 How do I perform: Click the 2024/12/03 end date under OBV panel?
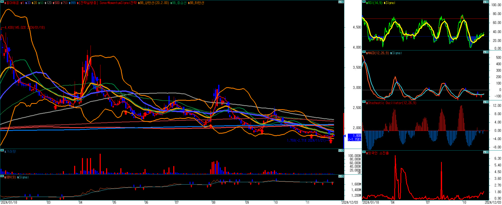coord(350,202)
